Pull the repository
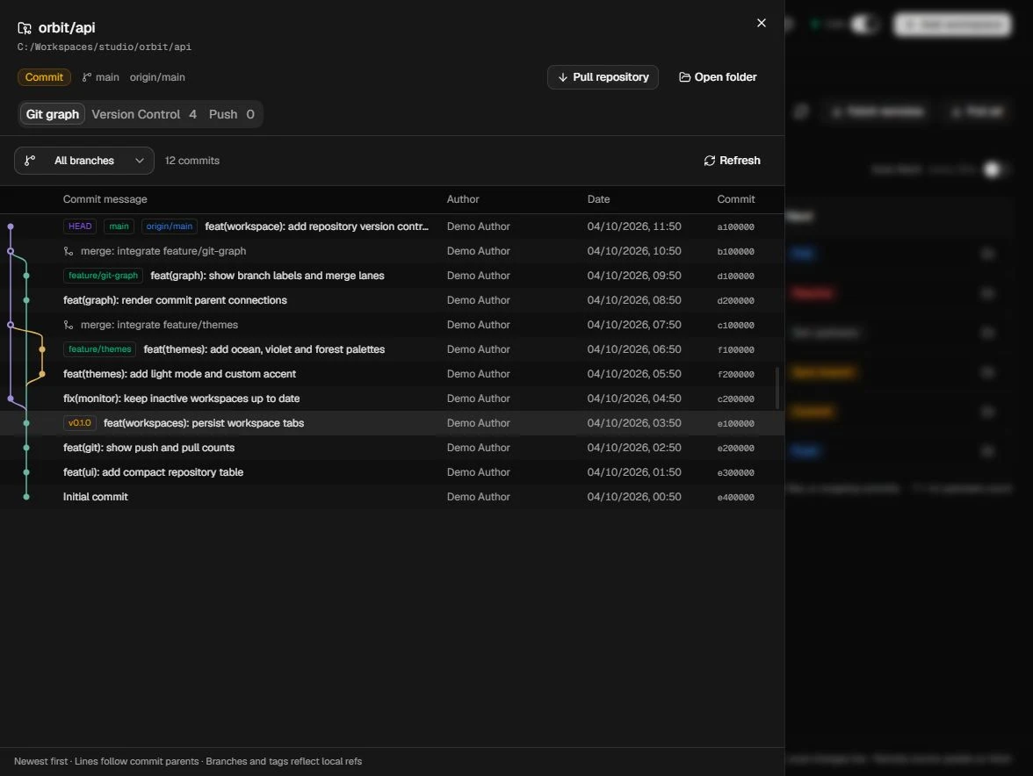This screenshot has height=776, width=1033. (603, 77)
